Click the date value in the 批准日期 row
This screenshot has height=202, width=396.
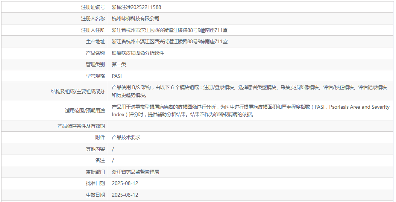[125, 183]
